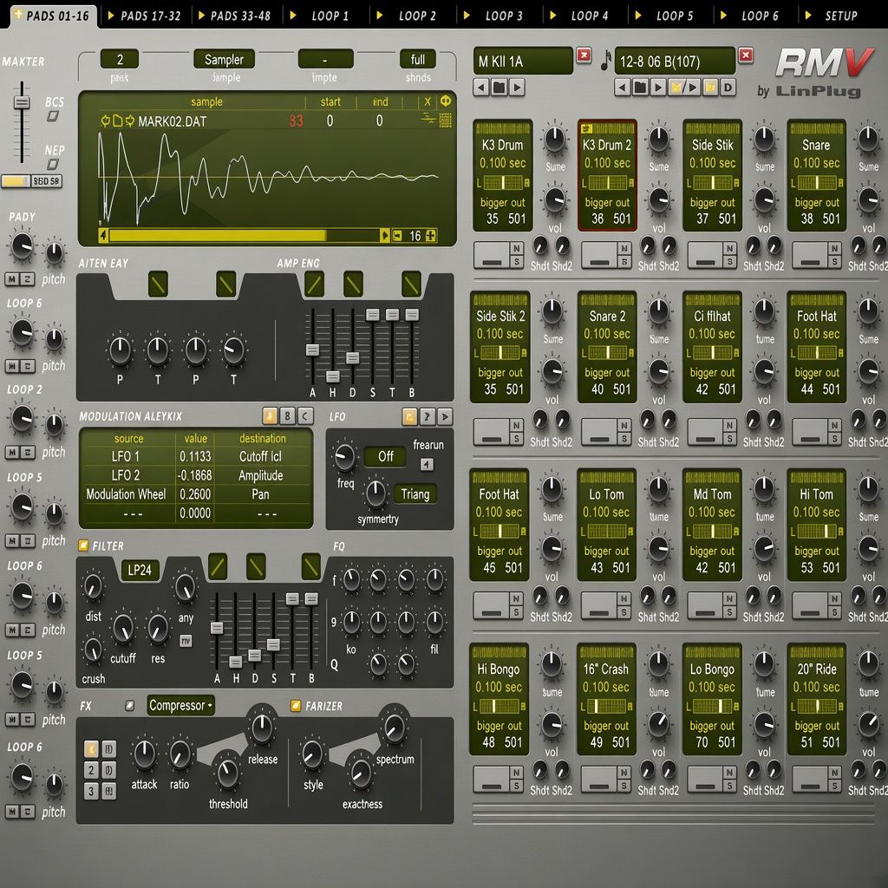This screenshot has height=888, width=888.
Task: Select the Hi Bongo pad
Action: [x=499, y=699]
